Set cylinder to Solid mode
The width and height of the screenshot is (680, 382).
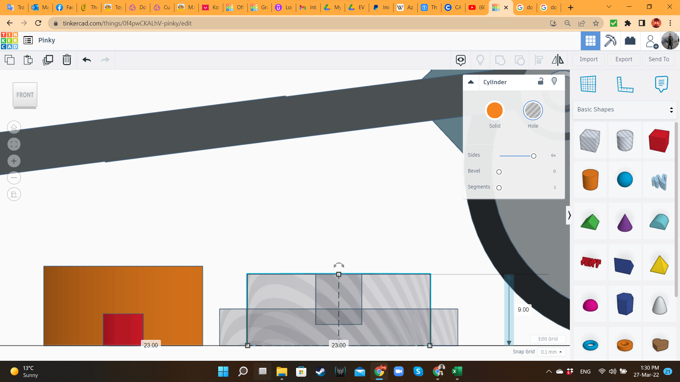point(494,111)
